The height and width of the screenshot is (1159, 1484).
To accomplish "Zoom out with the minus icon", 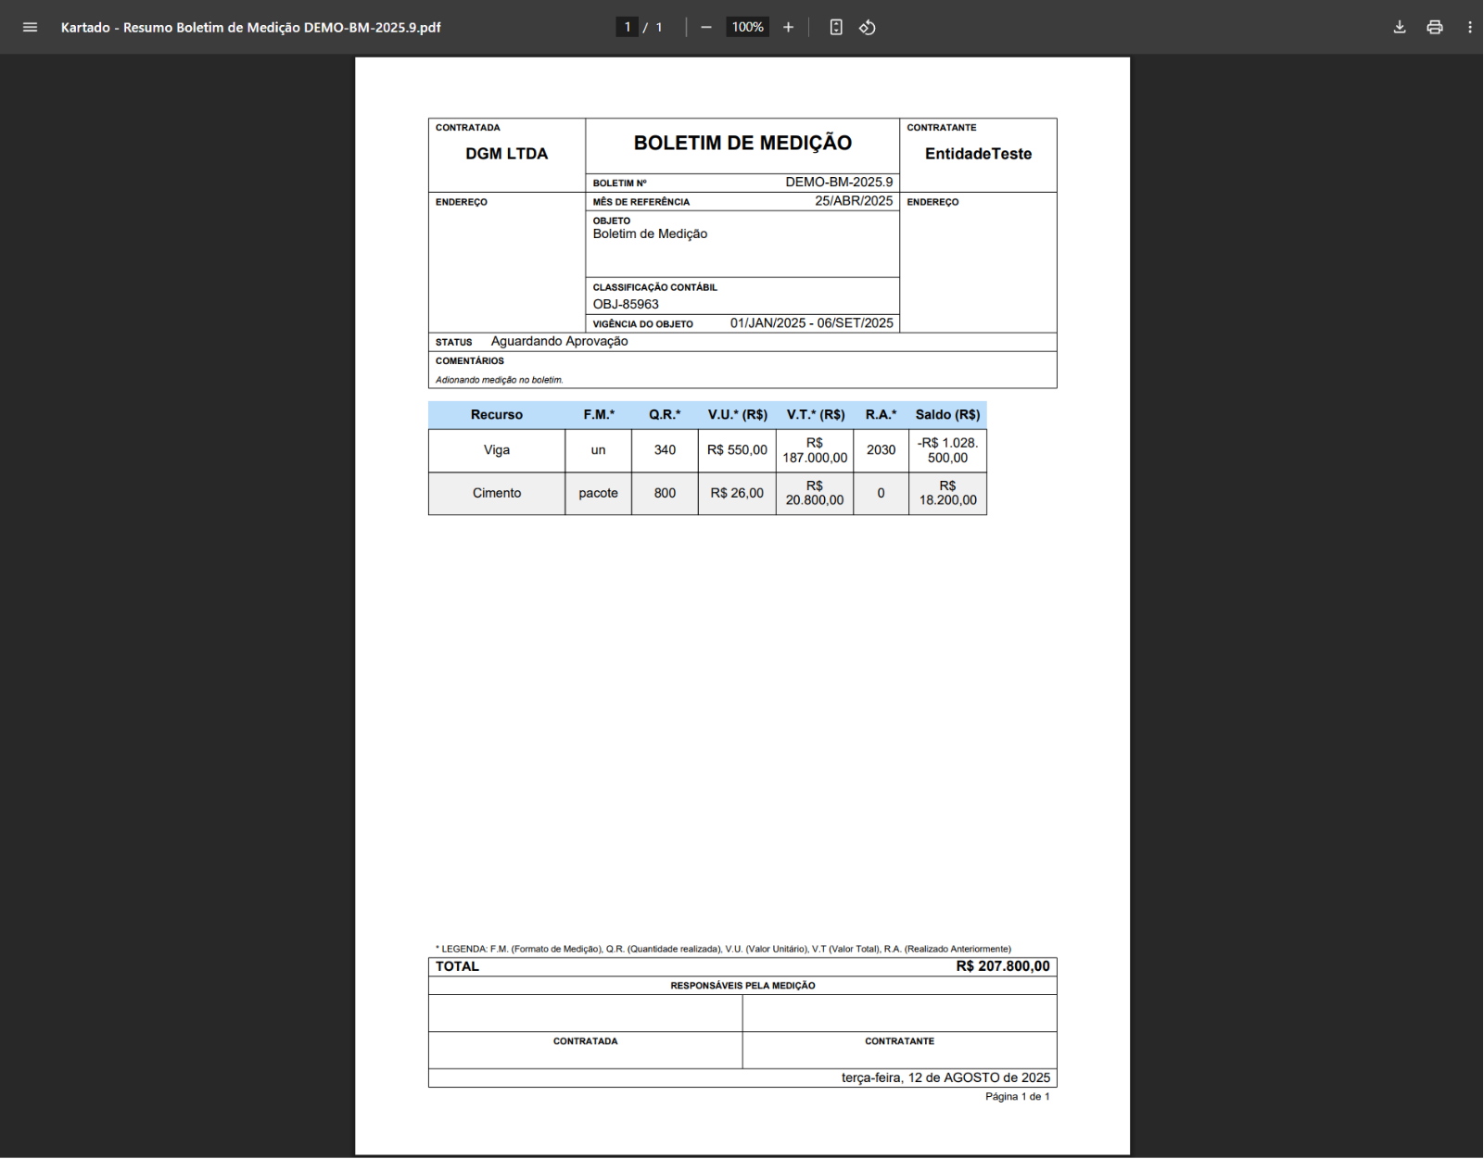I will coord(706,27).
